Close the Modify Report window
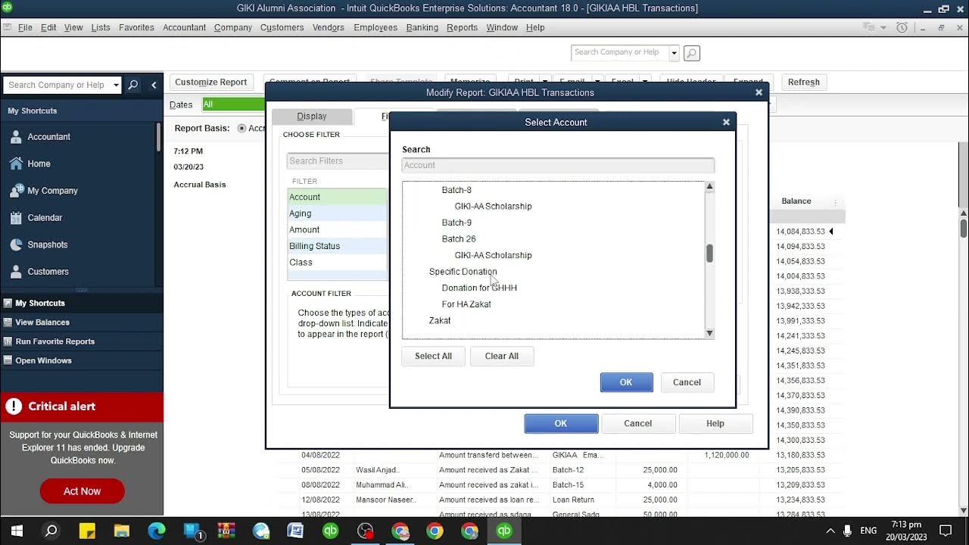 pyautogui.click(x=759, y=92)
